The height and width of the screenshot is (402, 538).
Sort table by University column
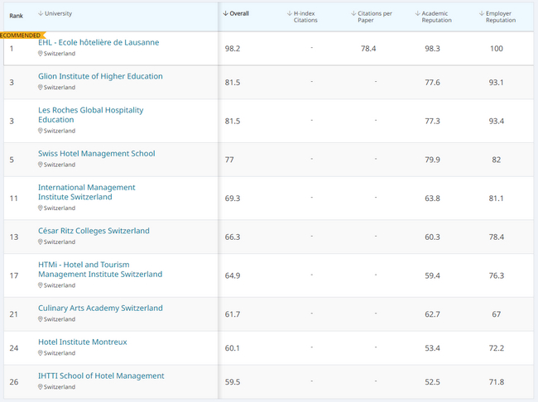(55, 13)
